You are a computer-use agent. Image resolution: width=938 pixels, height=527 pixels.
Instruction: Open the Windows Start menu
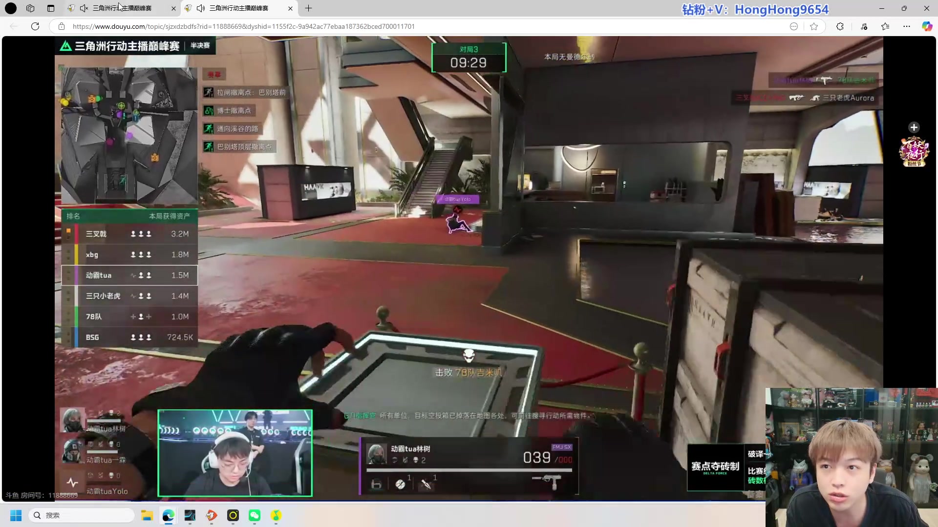[x=16, y=515]
